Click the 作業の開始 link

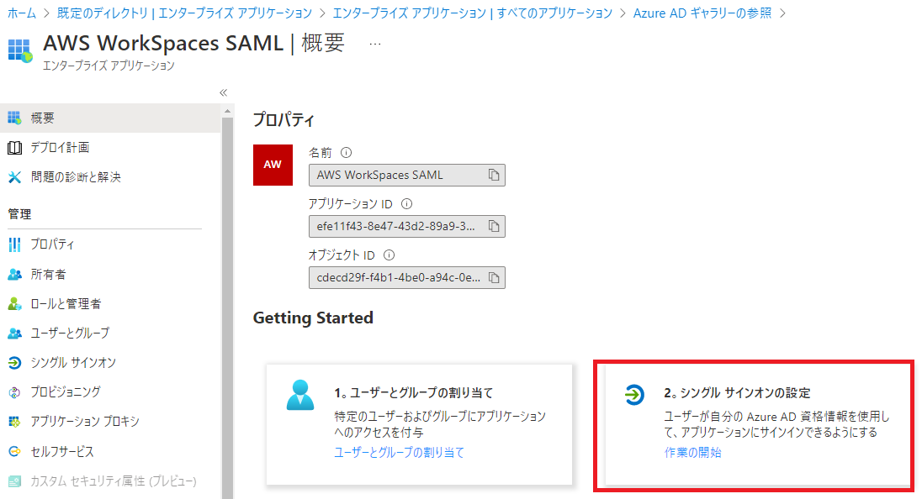692,452
